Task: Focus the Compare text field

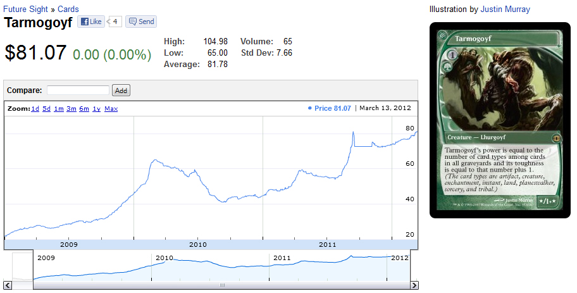Action: 78,90
